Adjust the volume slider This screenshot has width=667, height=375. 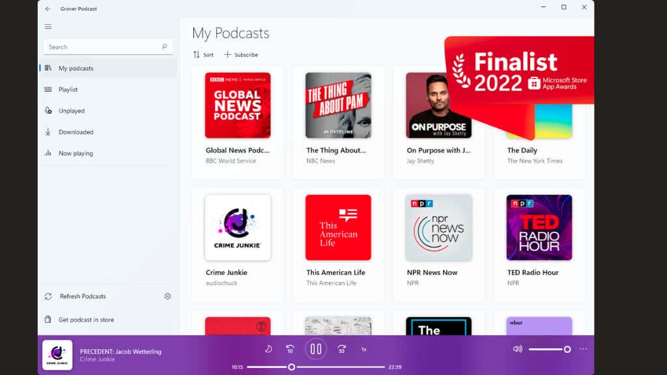pos(550,349)
